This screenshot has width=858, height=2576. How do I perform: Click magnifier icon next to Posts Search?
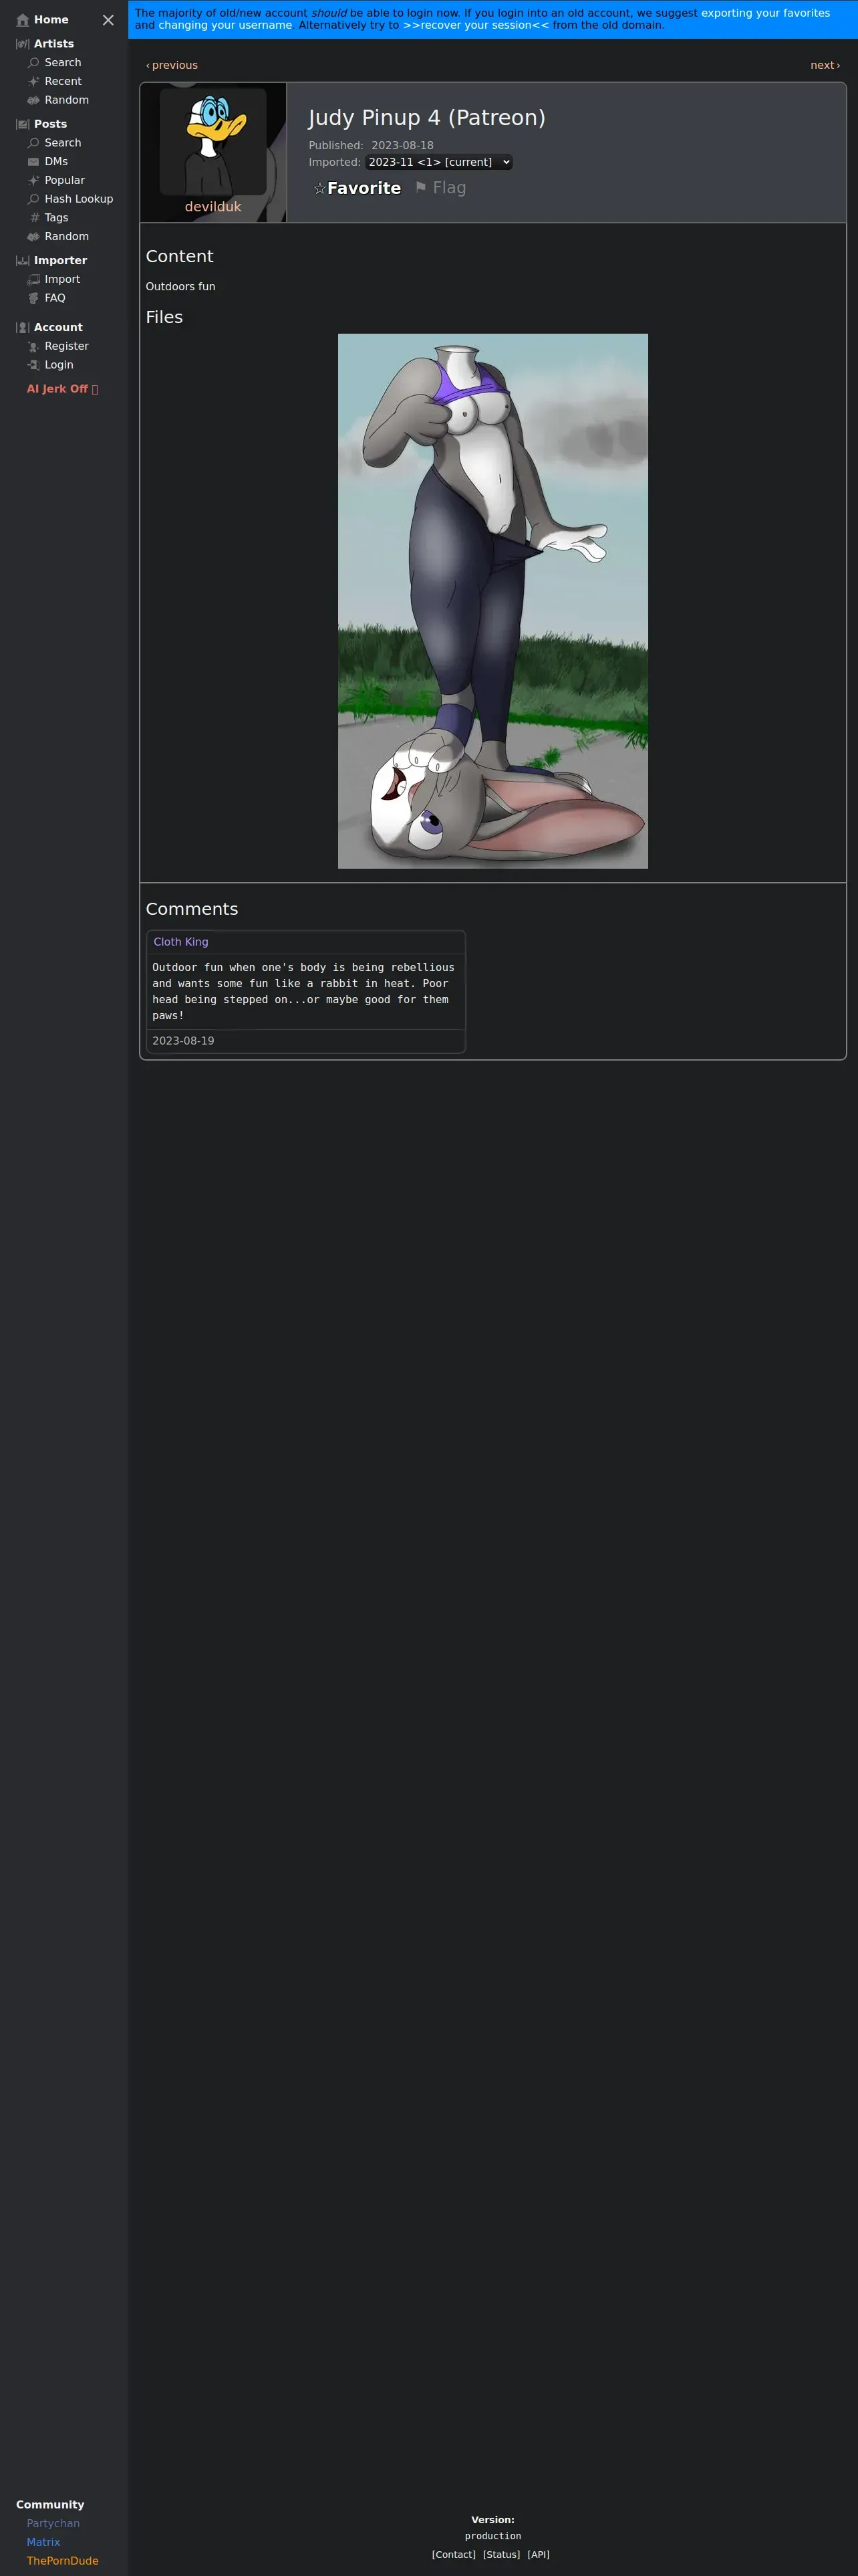coord(33,143)
